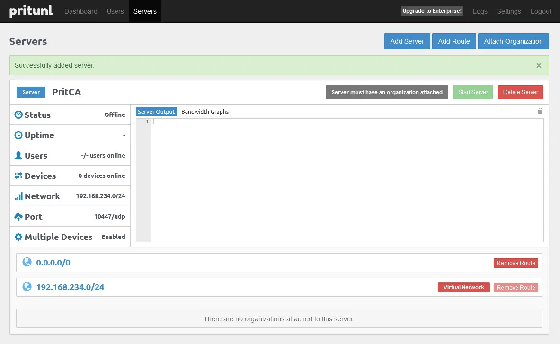Viewport: 560px width, 344px height.
Task: Click the Delete Server button
Action: pyautogui.click(x=520, y=92)
